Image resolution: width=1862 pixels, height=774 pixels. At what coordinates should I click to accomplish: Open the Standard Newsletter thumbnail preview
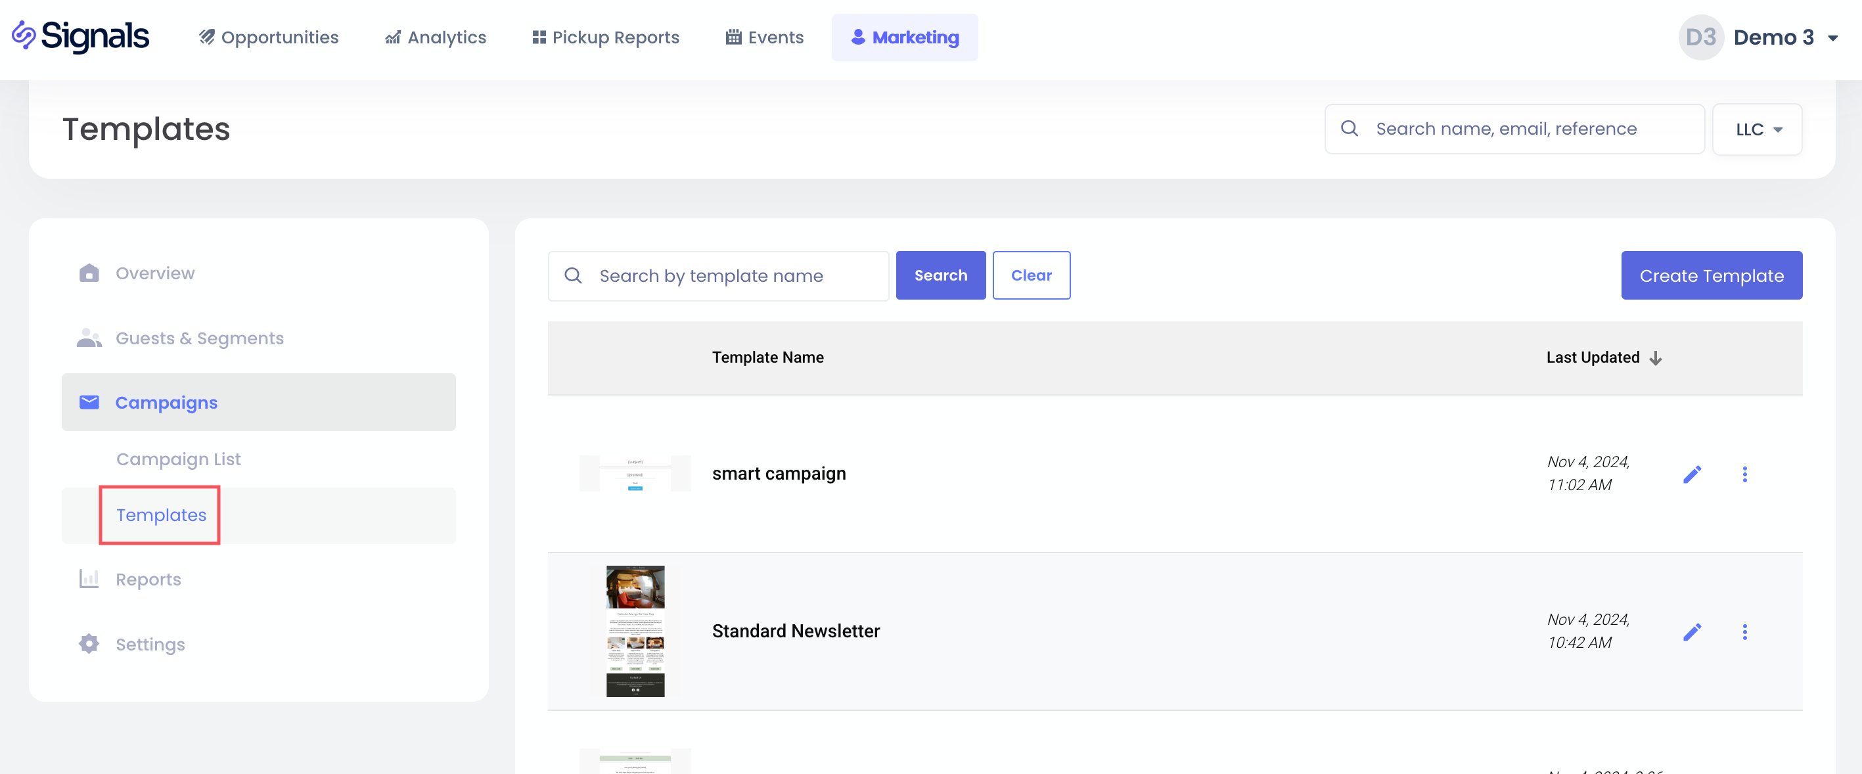(x=635, y=631)
